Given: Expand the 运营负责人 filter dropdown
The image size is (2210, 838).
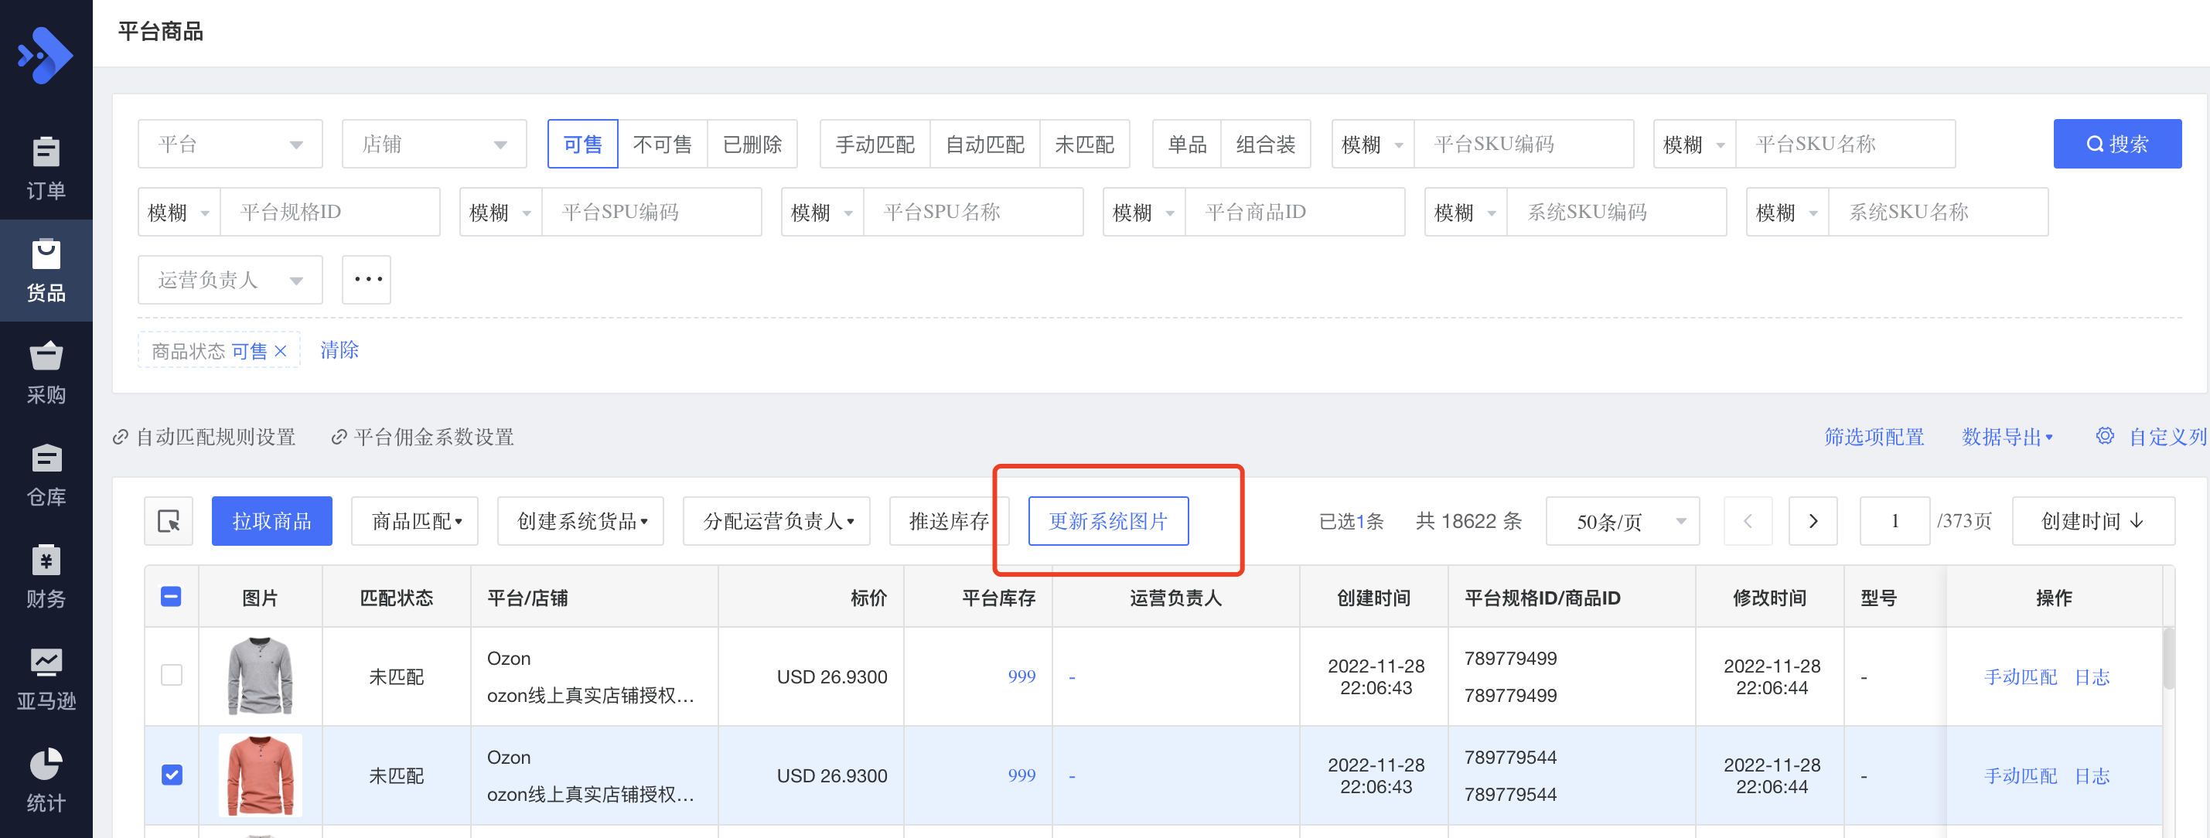Looking at the screenshot, I should click(x=230, y=280).
